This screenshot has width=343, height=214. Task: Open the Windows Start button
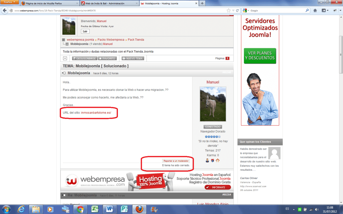[6, 209]
